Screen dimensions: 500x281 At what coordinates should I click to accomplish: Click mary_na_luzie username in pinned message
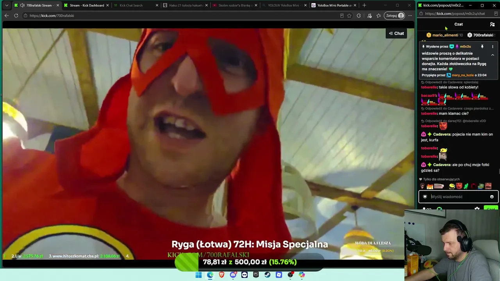pos(462,75)
